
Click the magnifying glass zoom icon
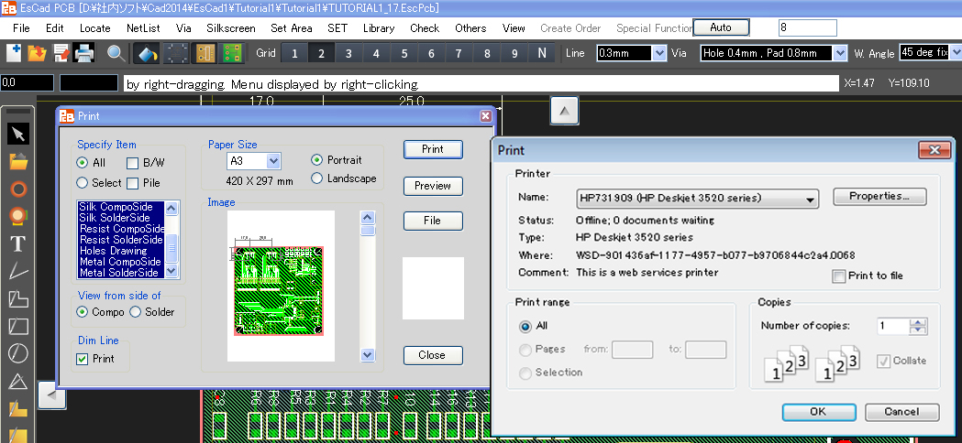(116, 53)
